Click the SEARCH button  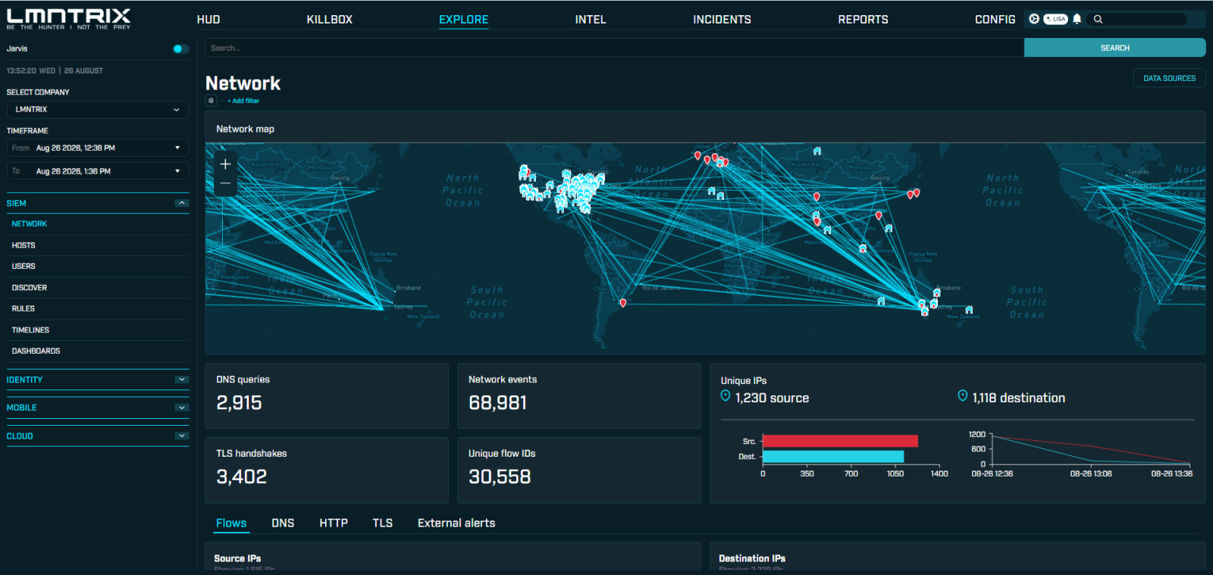(x=1114, y=48)
